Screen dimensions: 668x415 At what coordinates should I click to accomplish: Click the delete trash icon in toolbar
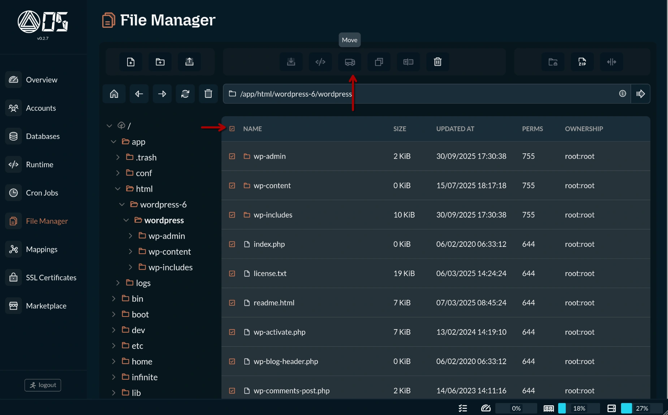(x=438, y=62)
